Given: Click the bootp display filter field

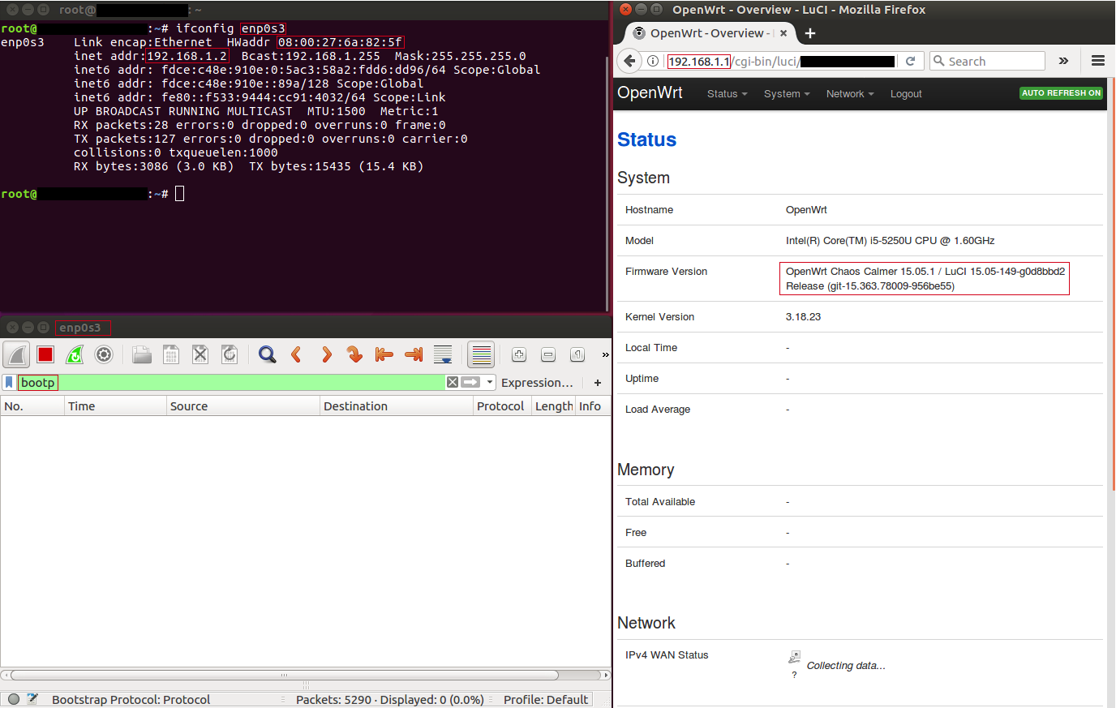Looking at the screenshot, I should [x=231, y=382].
